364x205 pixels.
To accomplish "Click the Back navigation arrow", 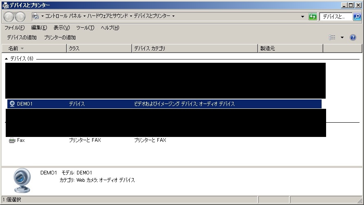I will coord(9,17).
